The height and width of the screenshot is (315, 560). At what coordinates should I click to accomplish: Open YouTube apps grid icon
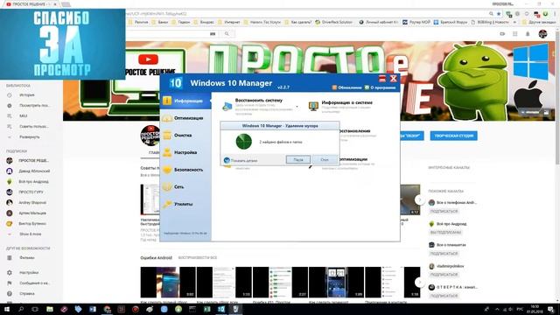click(515, 34)
